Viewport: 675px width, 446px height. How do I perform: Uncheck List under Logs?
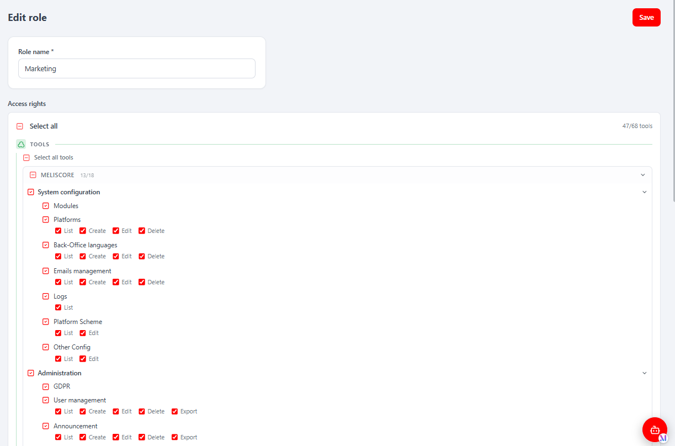(x=58, y=307)
